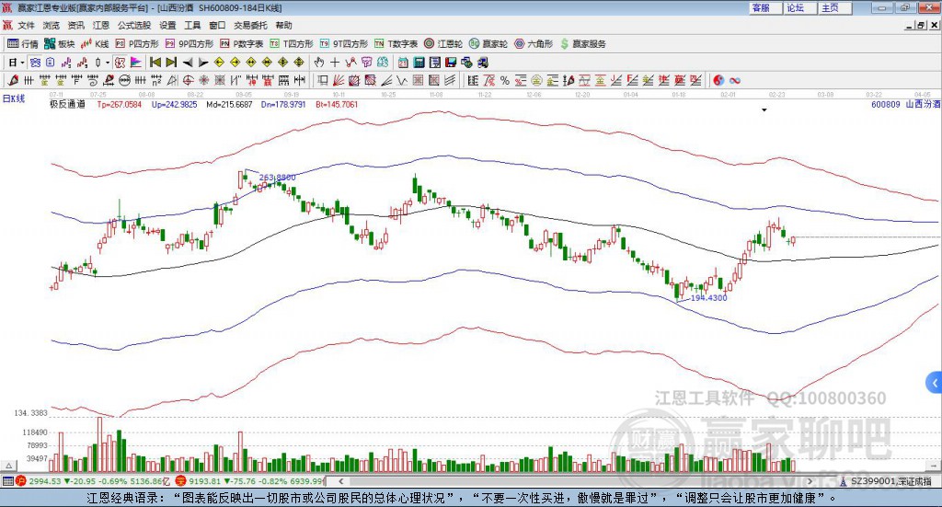Click the red-blue yin-yang icon

718,80
